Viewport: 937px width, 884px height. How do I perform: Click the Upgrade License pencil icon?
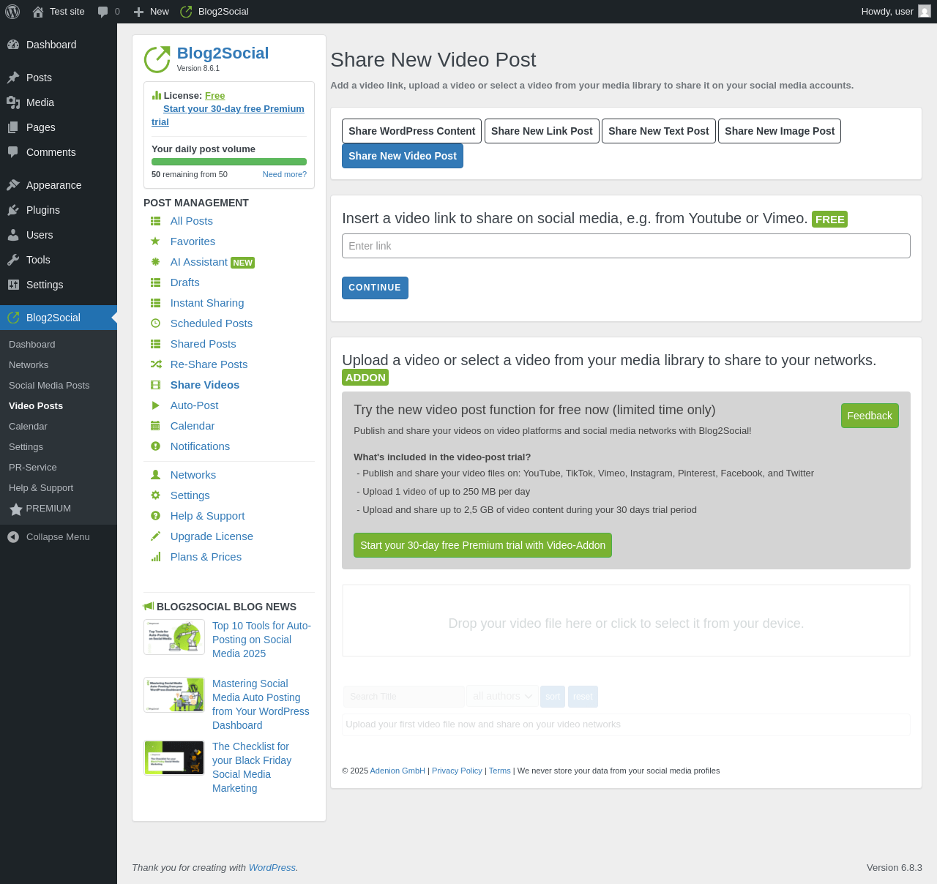(x=155, y=536)
